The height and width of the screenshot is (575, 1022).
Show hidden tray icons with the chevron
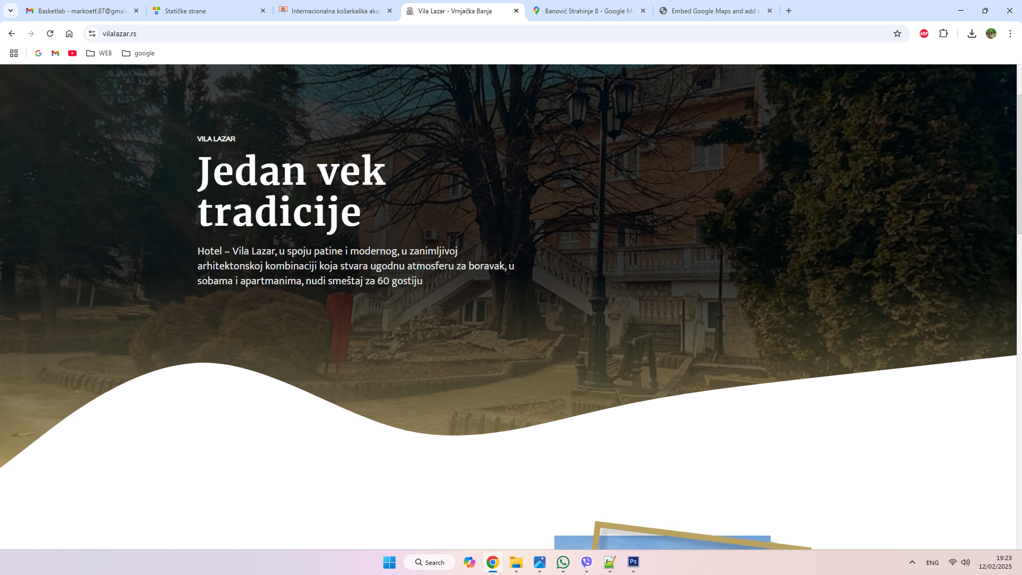[912, 562]
